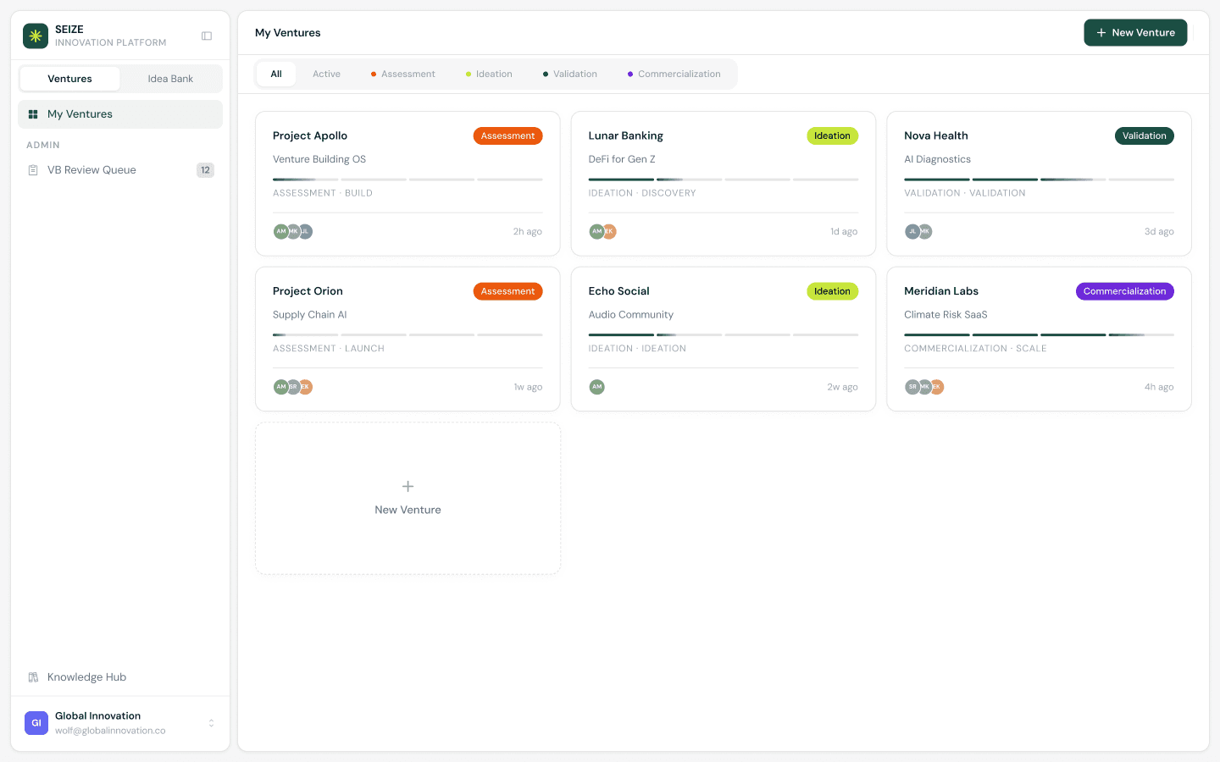
Task: Click the Meridian Labs progress bar
Action: tap(1039, 335)
